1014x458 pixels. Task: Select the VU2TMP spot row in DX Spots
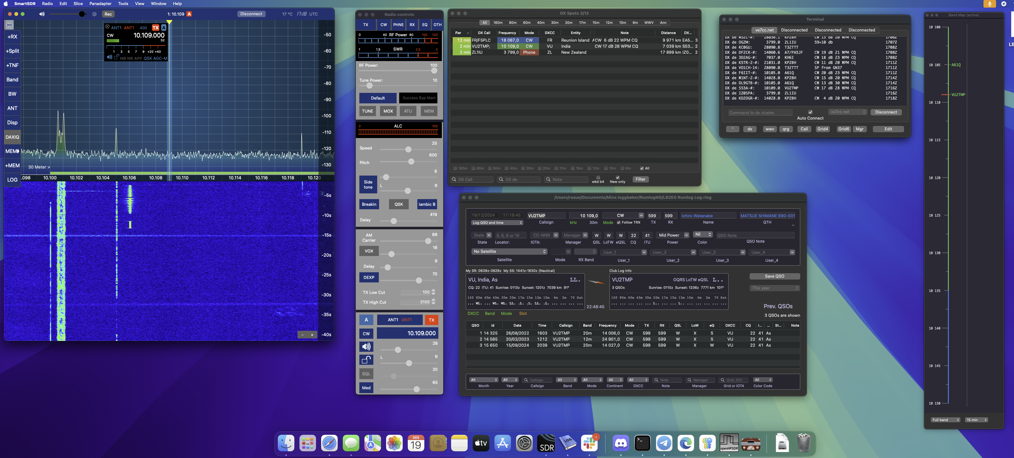(x=575, y=46)
